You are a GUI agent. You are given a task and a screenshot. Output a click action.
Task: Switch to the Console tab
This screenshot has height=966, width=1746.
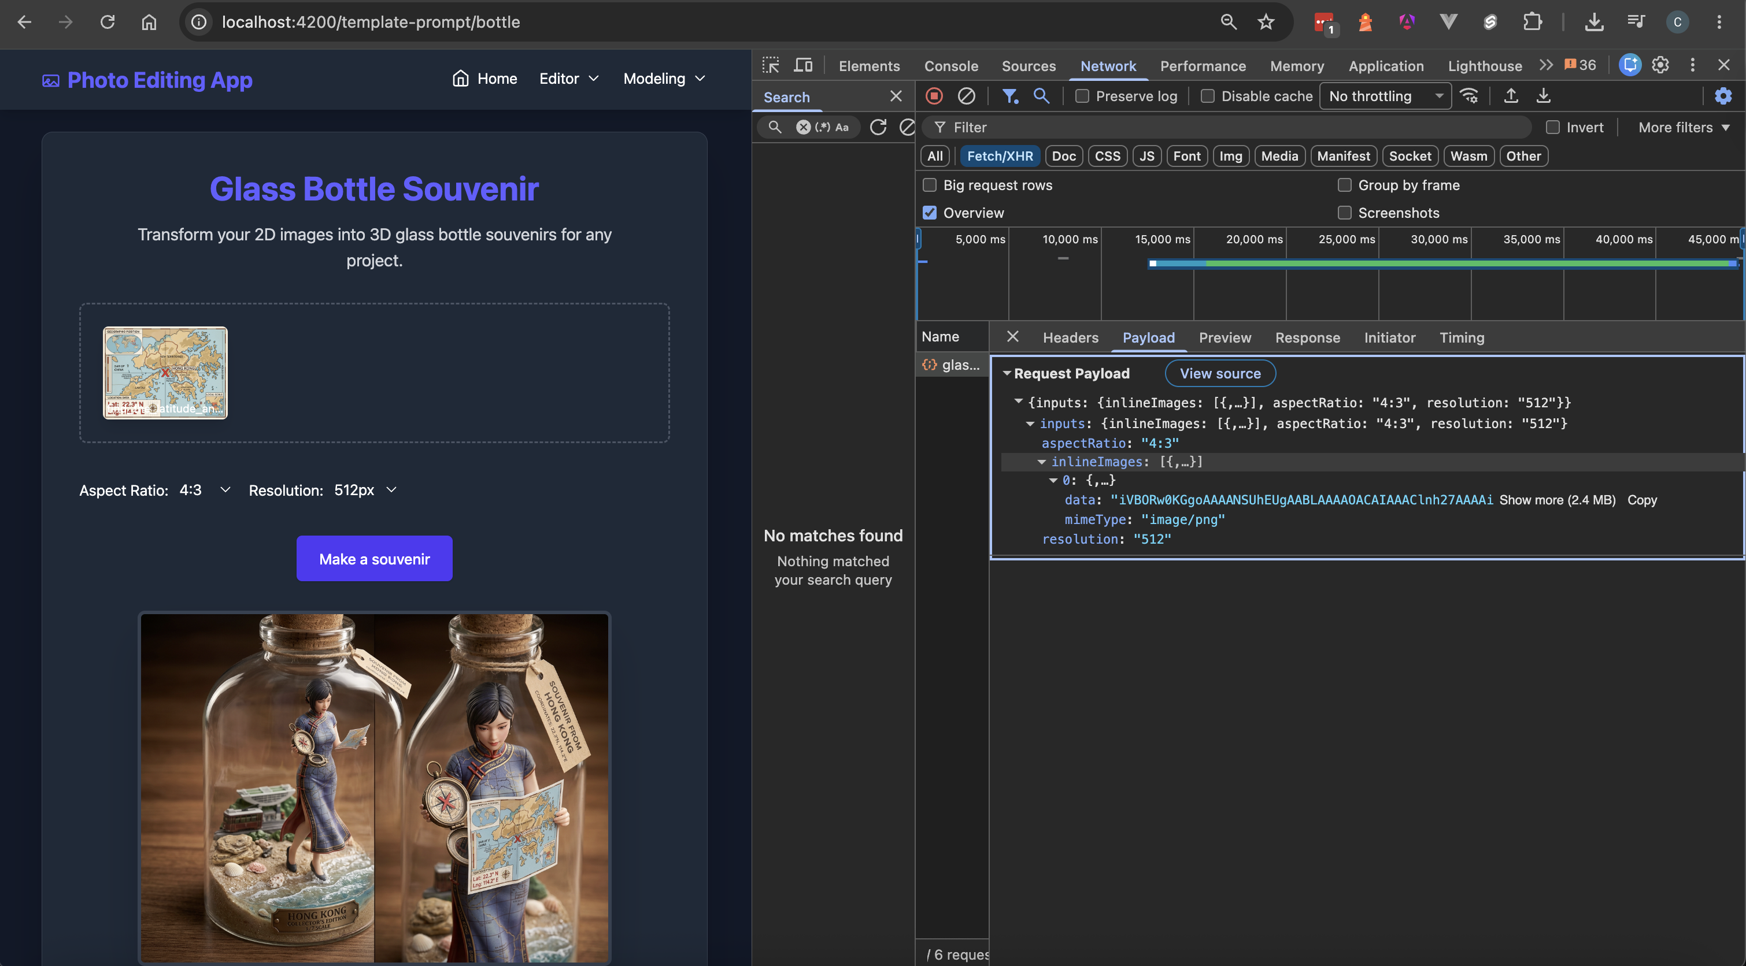(x=951, y=66)
